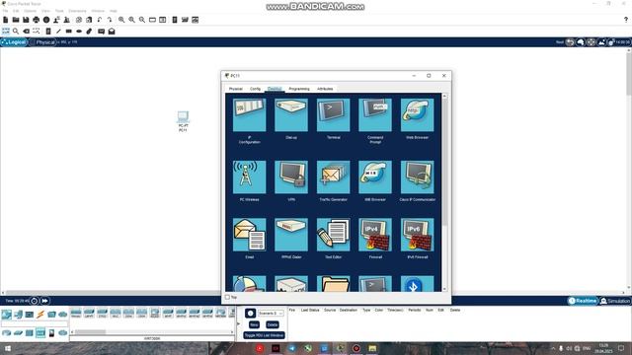Open PC Wireless app

tap(249, 177)
